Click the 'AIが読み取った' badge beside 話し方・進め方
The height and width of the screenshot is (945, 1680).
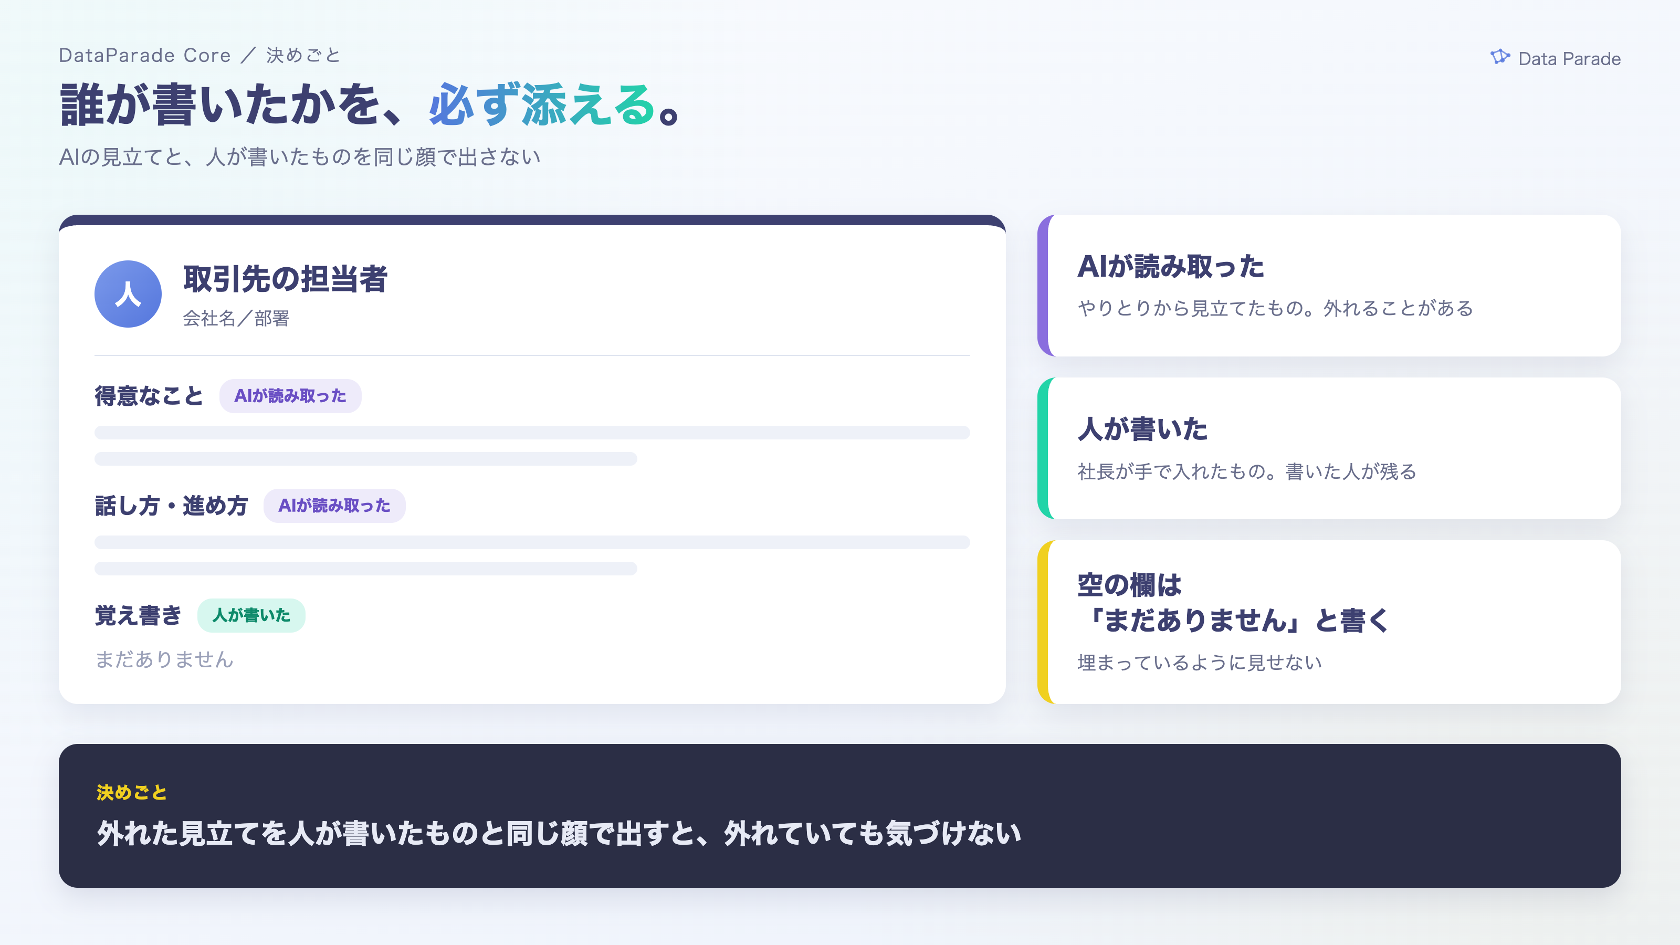tap(334, 506)
